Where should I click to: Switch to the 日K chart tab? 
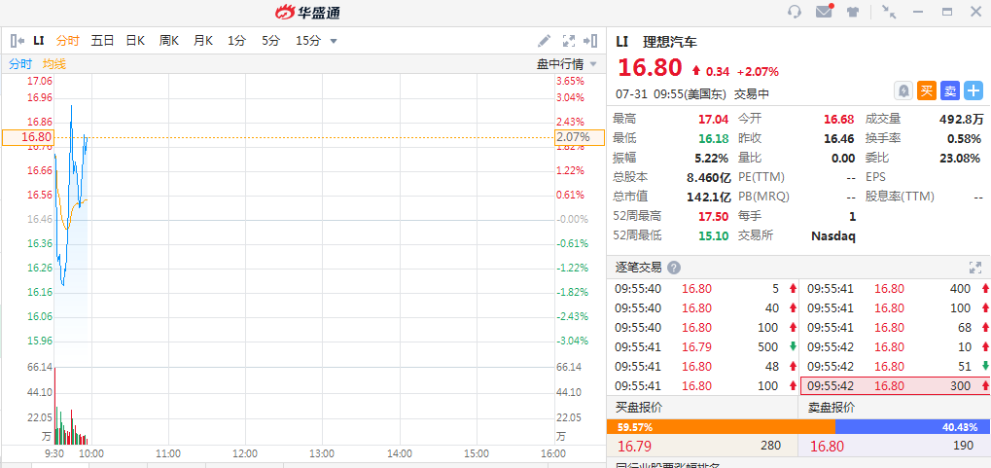pos(135,41)
